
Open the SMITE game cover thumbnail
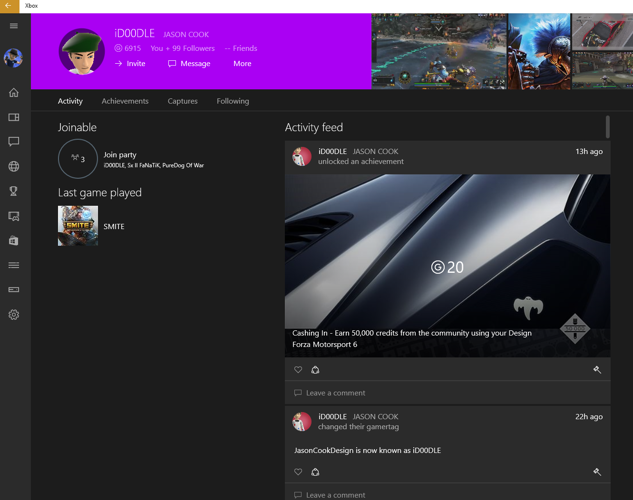pos(78,226)
